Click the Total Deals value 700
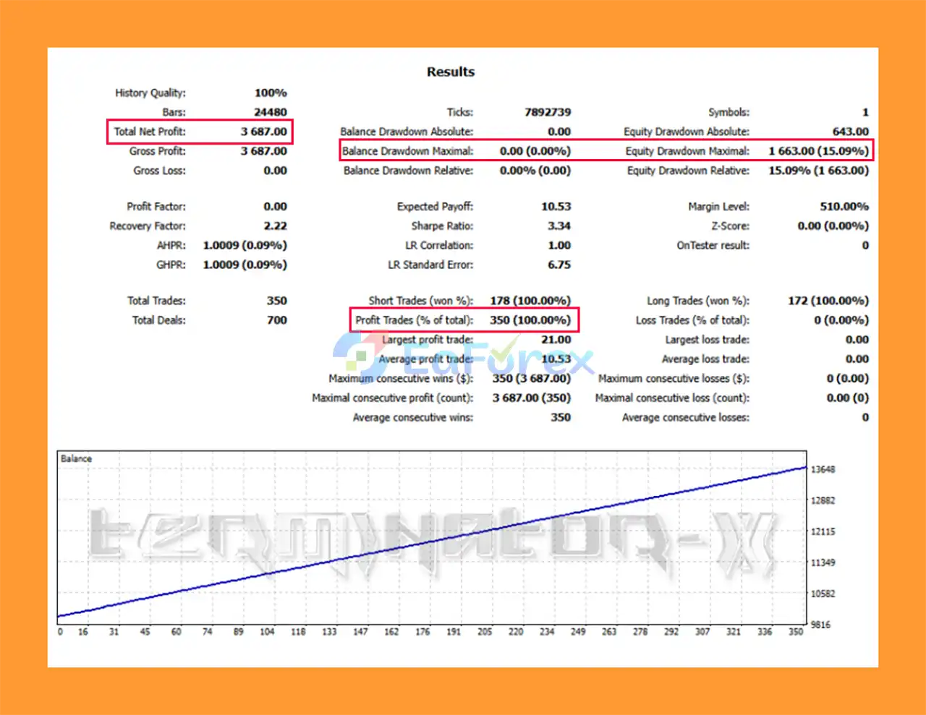Viewport: 926px width, 715px height. pyautogui.click(x=276, y=320)
